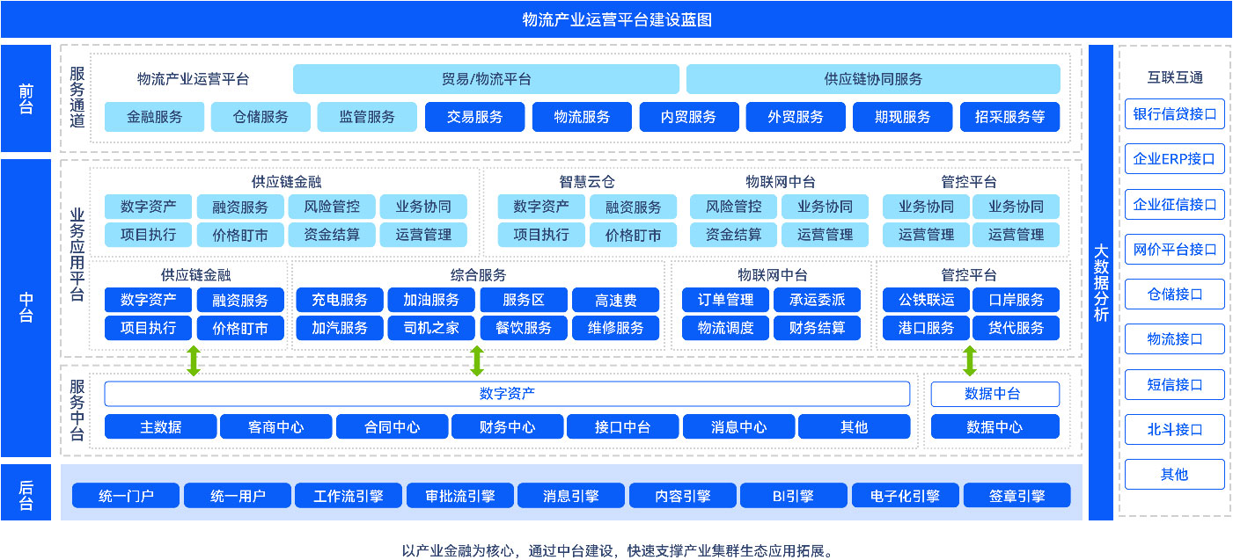This screenshot has width=1233, height=560.
Task: Click the 大数据分析 vertical bar
Action: pyautogui.click(x=1100, y=283)
